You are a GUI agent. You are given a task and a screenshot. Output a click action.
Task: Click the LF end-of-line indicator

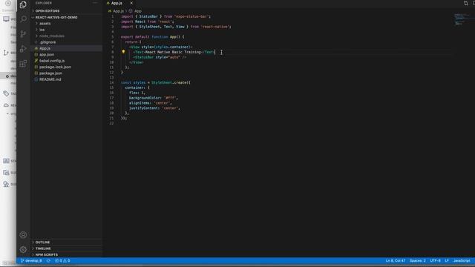447,260
